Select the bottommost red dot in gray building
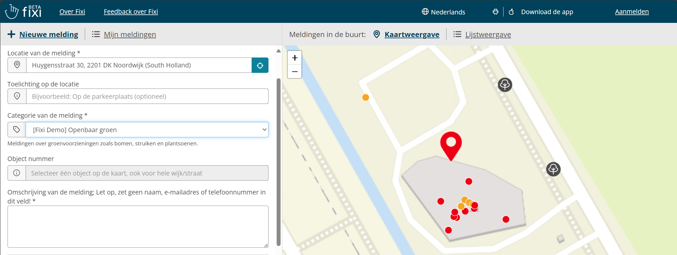The image size is (677, 255). [x=448, y=230]
